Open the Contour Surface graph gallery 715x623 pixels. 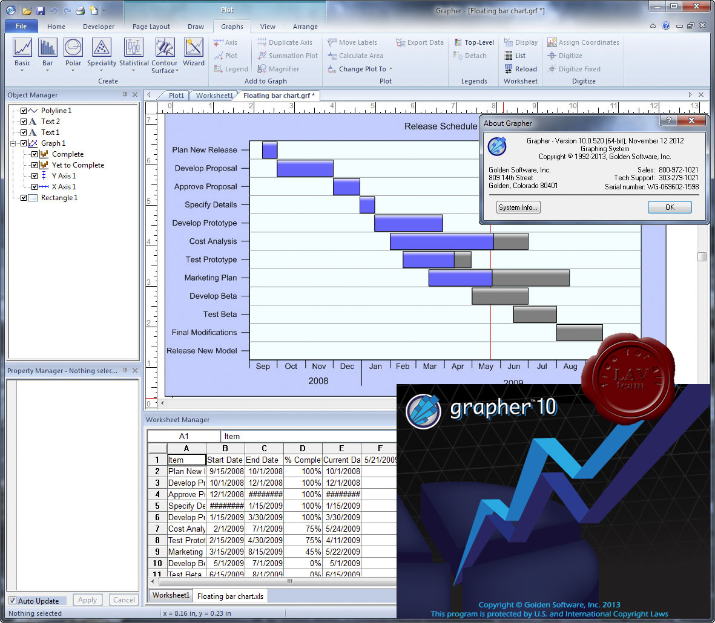(164, 55)
